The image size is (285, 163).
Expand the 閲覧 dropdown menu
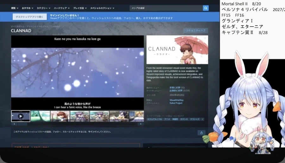click(15, 8)
